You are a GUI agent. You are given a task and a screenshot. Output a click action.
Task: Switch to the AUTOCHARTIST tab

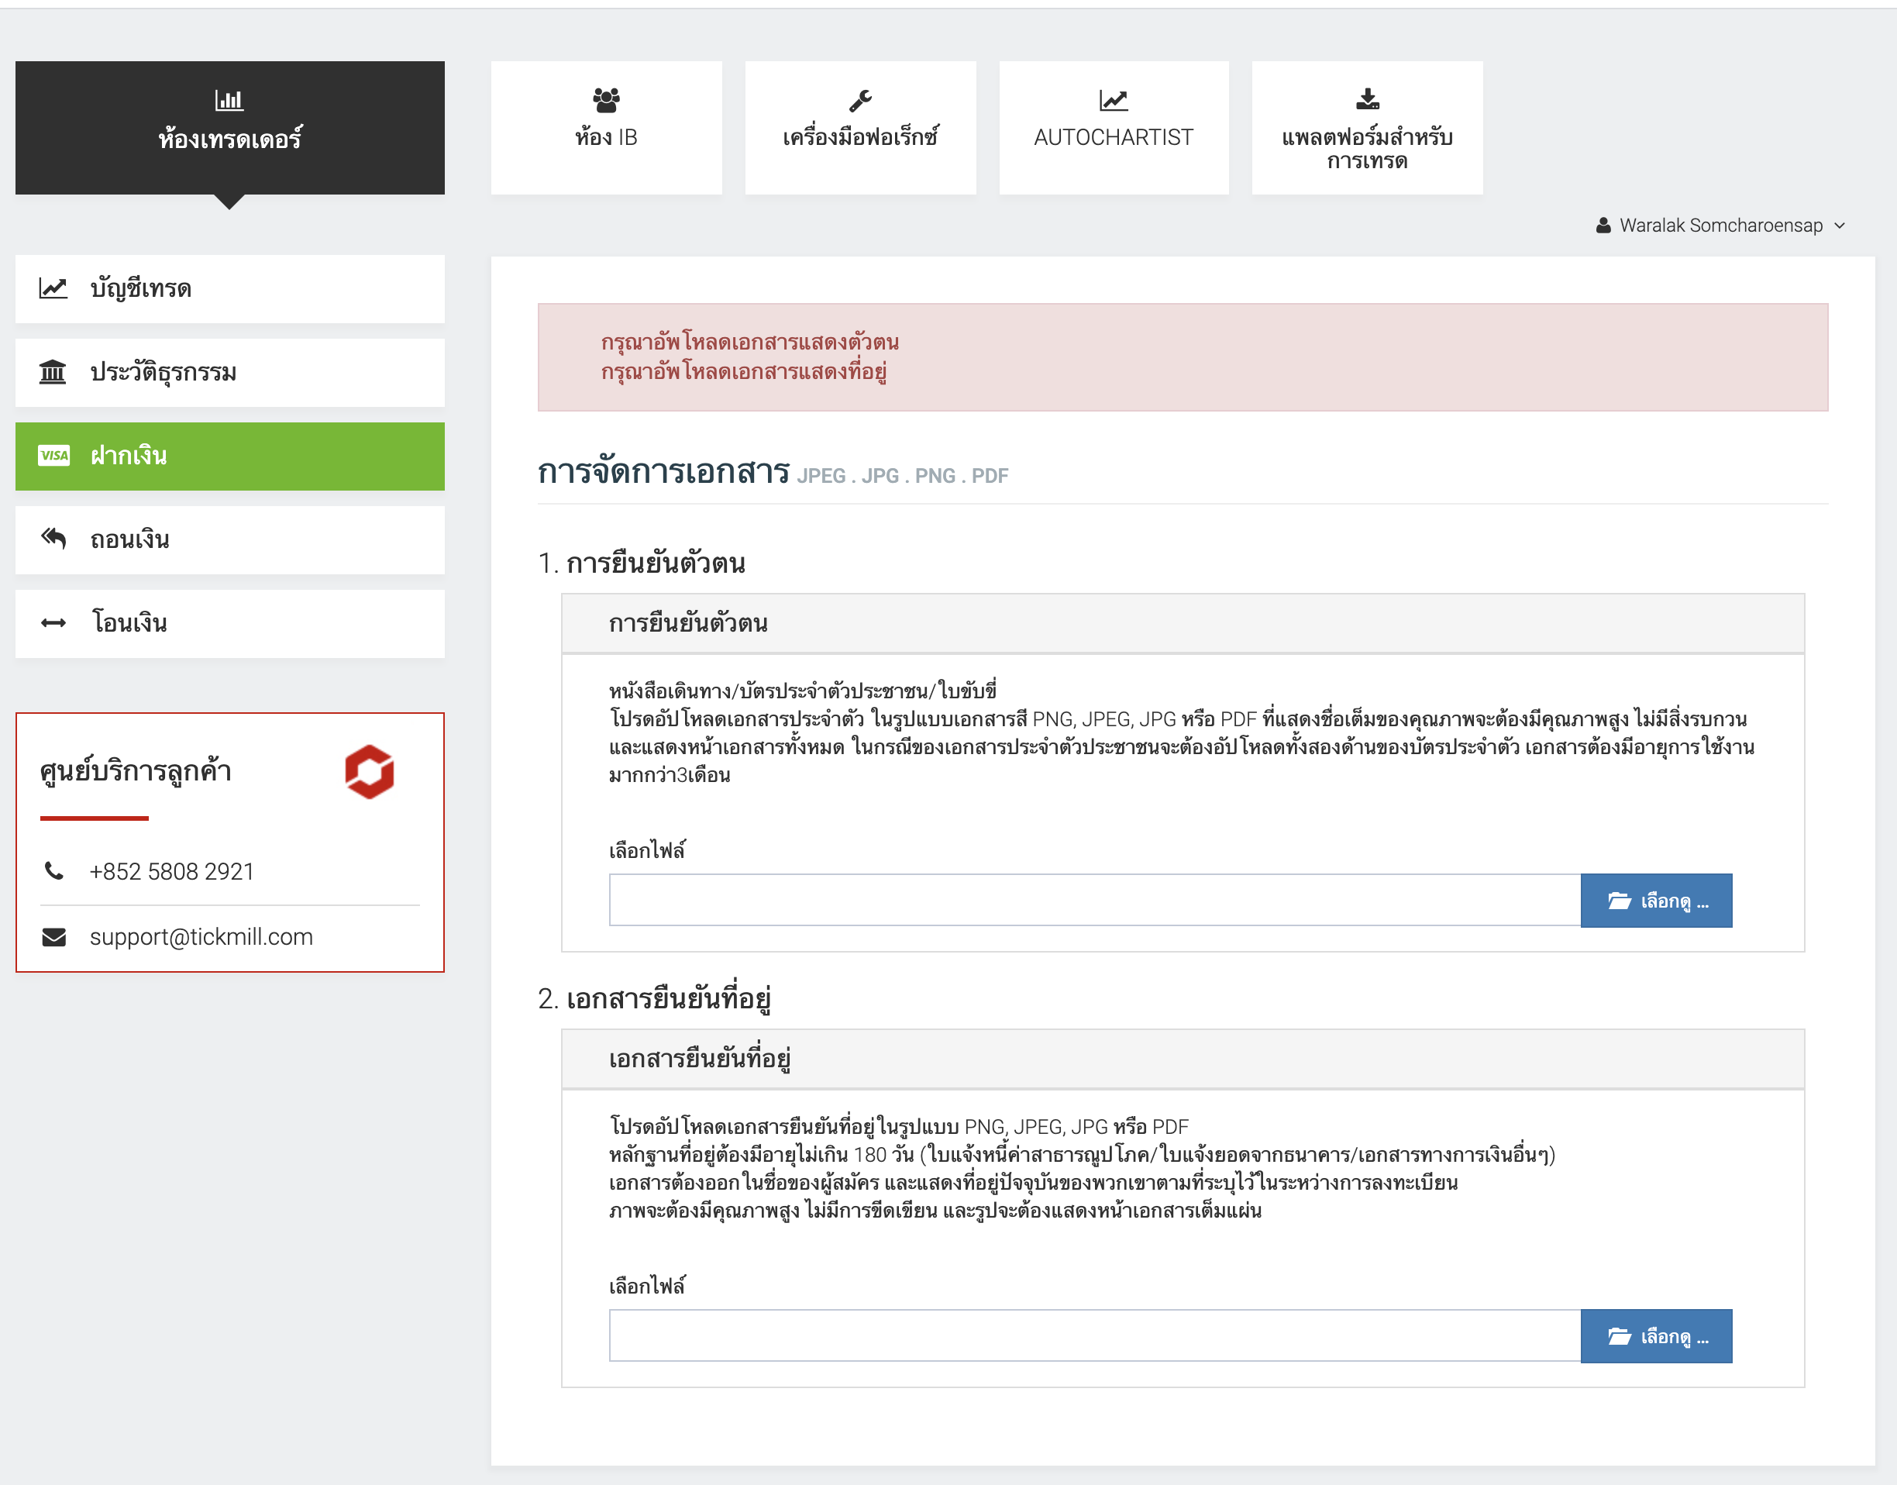point(1113,128)
